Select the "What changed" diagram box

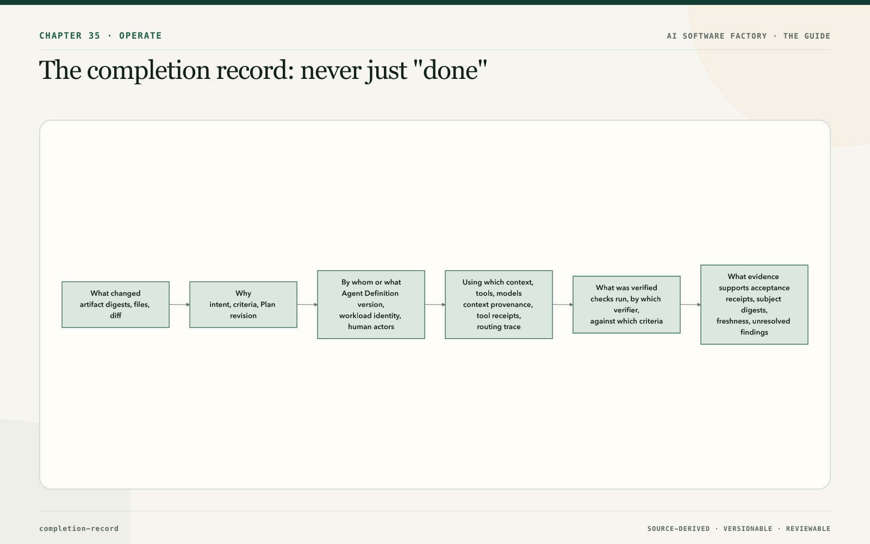[115, 305]
